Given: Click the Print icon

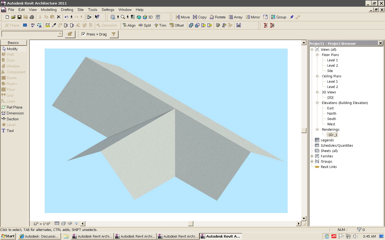Looking at the screenshot, I should click(32, 17).
